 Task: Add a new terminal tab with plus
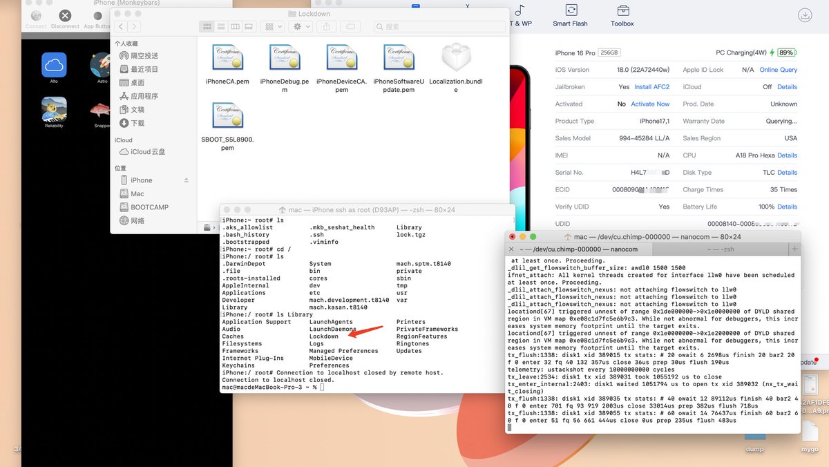(794, 249)
